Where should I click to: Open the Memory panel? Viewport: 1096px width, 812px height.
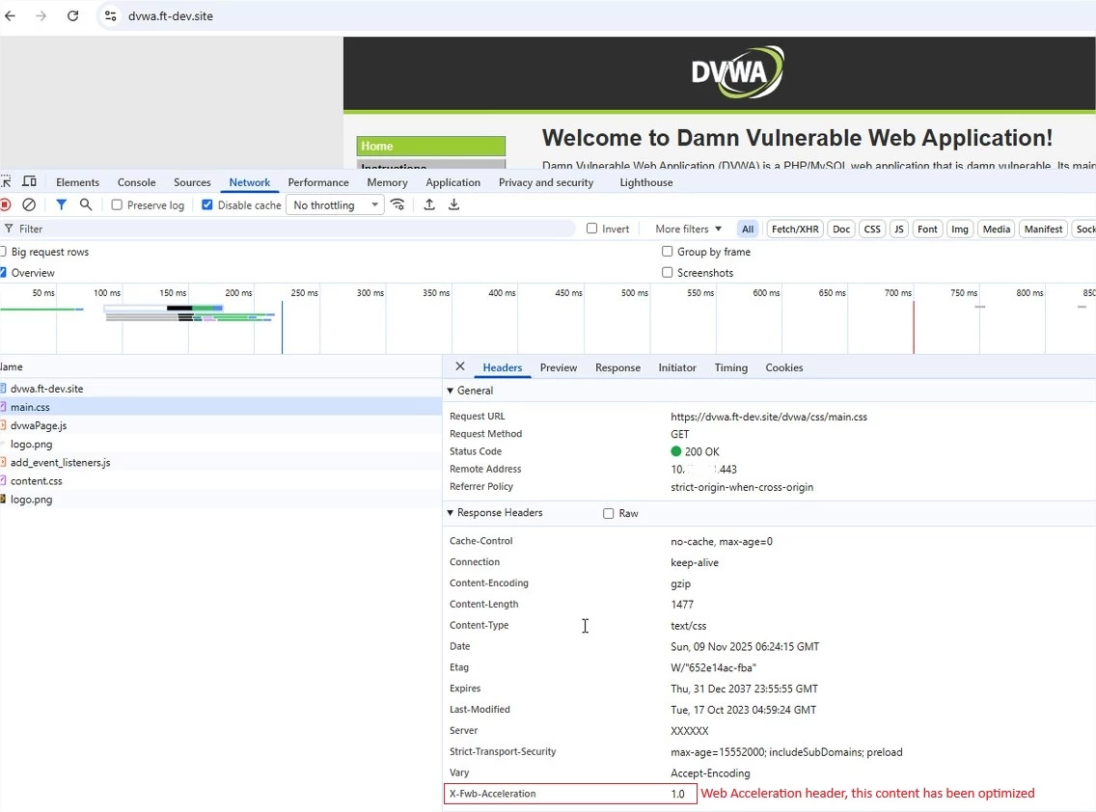387,182
